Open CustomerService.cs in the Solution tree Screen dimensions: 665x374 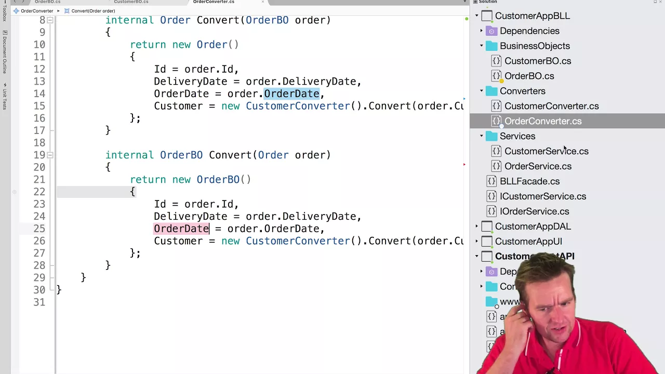547,152
